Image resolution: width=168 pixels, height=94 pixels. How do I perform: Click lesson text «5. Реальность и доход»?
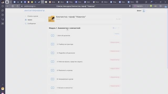(65, 70)
